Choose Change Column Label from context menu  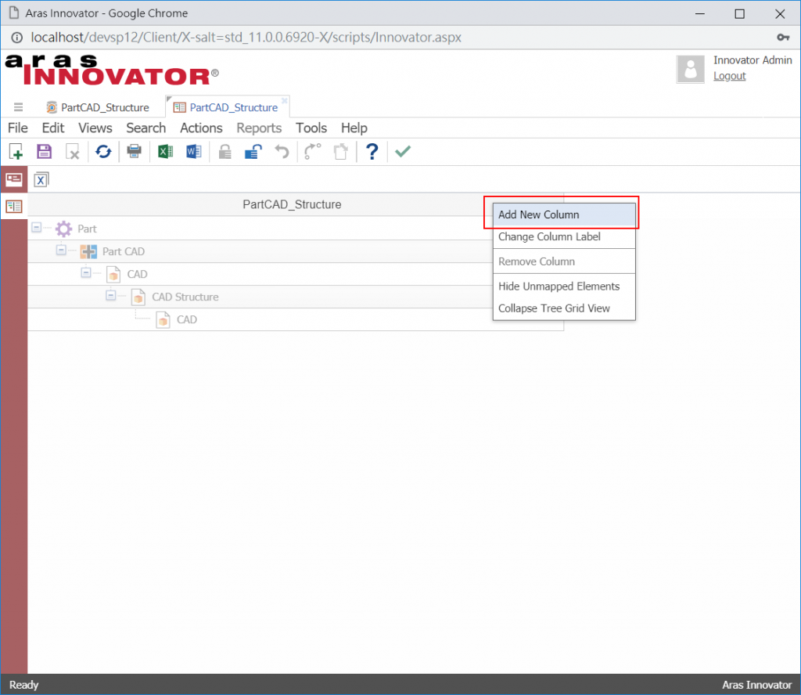pyautogui.click(x=564, y=236)
